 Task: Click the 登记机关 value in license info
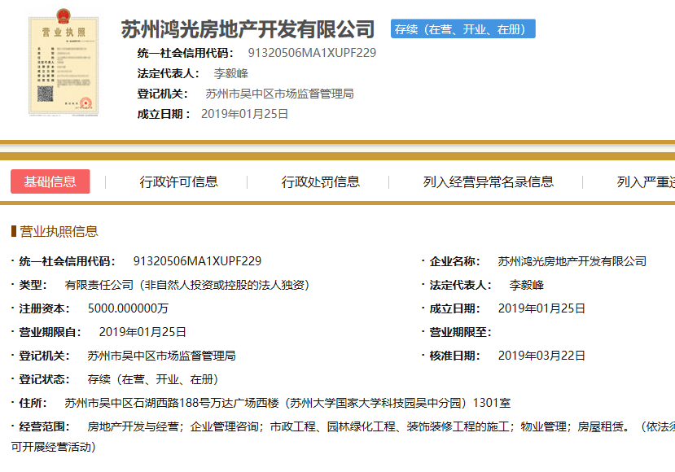(x=161, y=356)
